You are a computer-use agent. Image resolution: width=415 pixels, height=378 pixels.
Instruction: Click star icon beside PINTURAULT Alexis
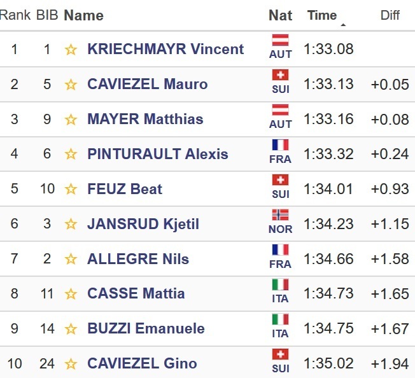point(71,155)
